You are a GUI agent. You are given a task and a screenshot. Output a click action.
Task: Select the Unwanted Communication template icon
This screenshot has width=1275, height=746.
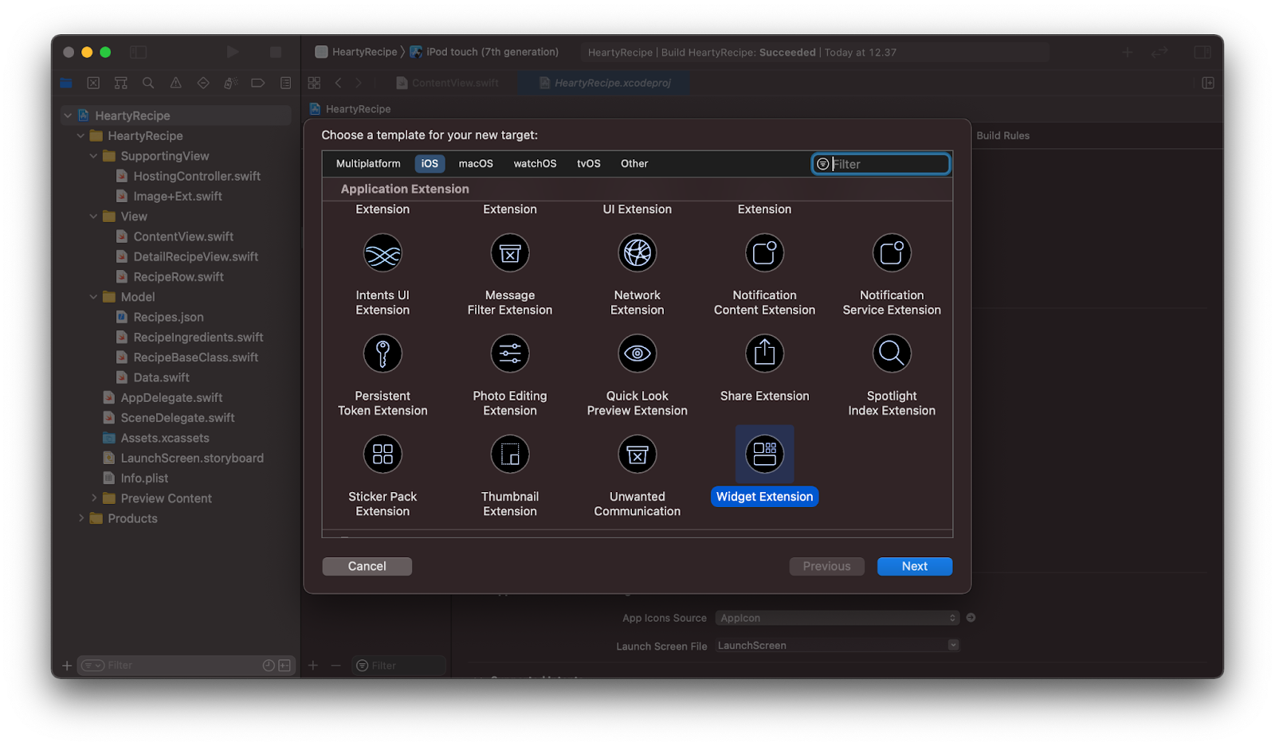(637, 455)
